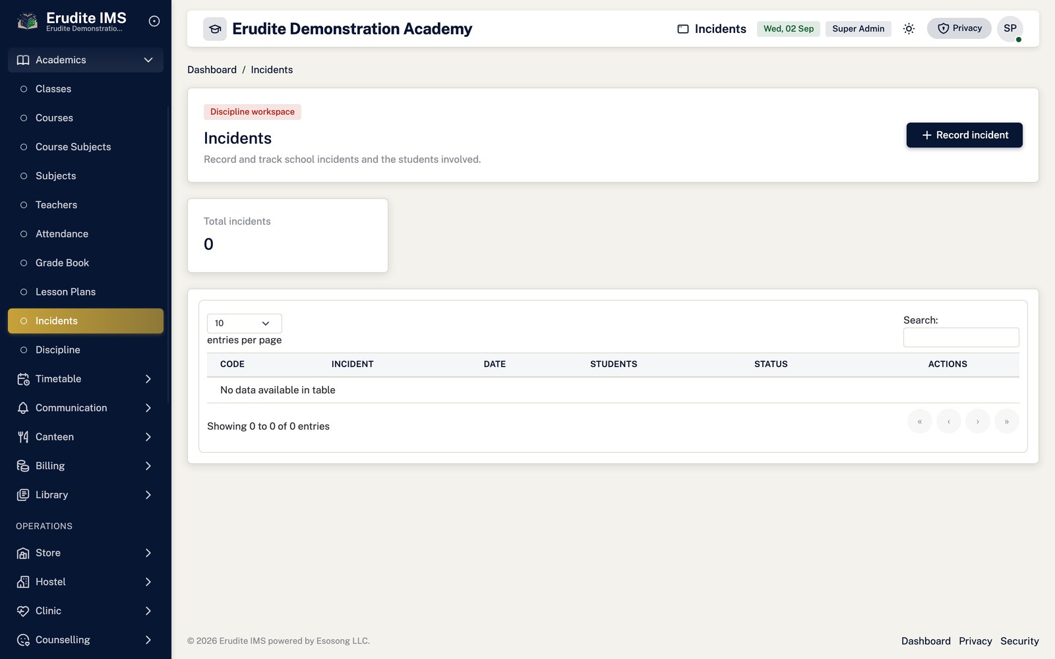1055x659 pixels.
Task: Expand the Timetable submenu chevron
Action: pos(148,379)
